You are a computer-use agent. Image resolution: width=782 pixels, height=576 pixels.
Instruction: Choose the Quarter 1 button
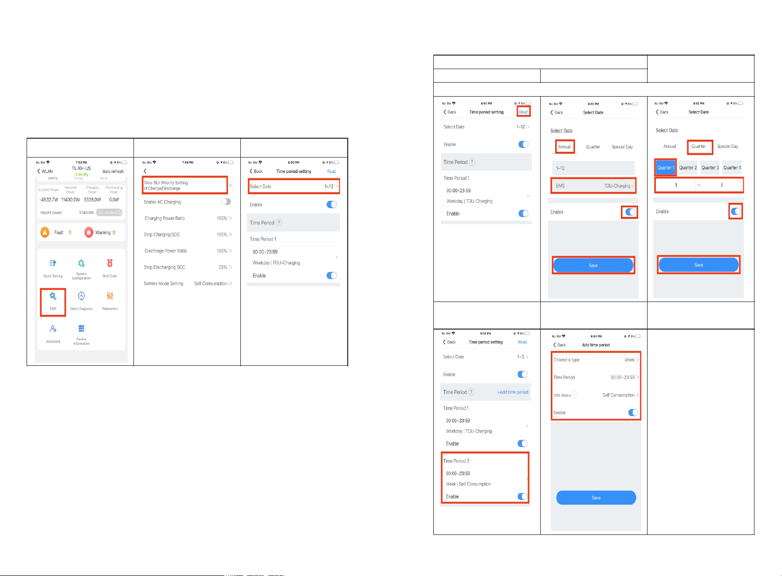[x=665, y=168]
